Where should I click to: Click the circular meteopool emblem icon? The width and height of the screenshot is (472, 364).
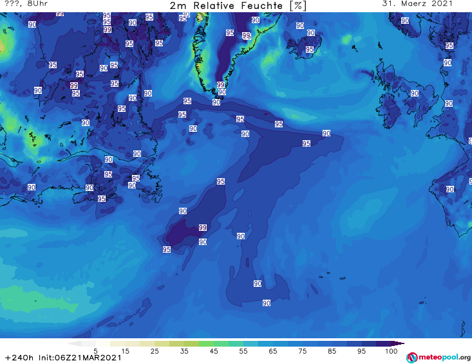(411, 358)
